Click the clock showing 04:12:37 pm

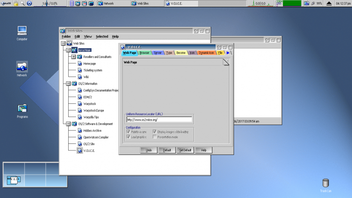(x=343, y=4)
